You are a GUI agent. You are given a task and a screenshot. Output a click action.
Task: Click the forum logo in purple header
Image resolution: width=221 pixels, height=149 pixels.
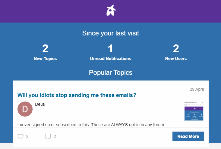111,11
